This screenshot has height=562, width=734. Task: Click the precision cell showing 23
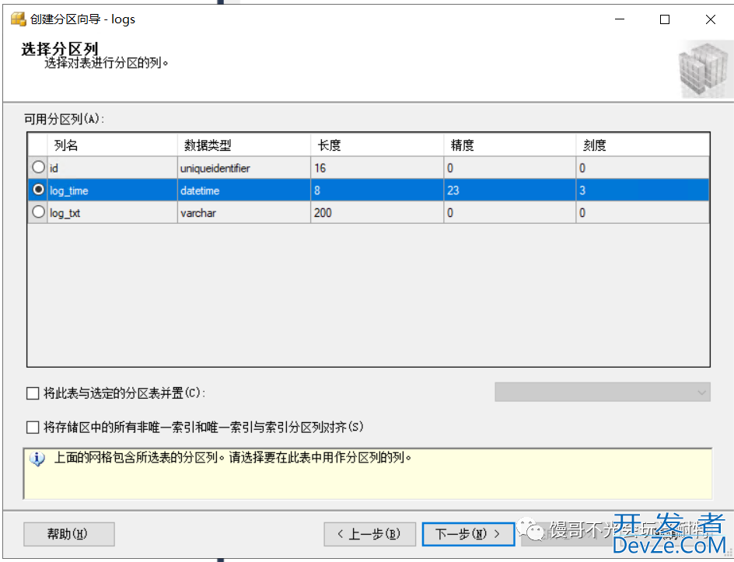coord(510,190)
